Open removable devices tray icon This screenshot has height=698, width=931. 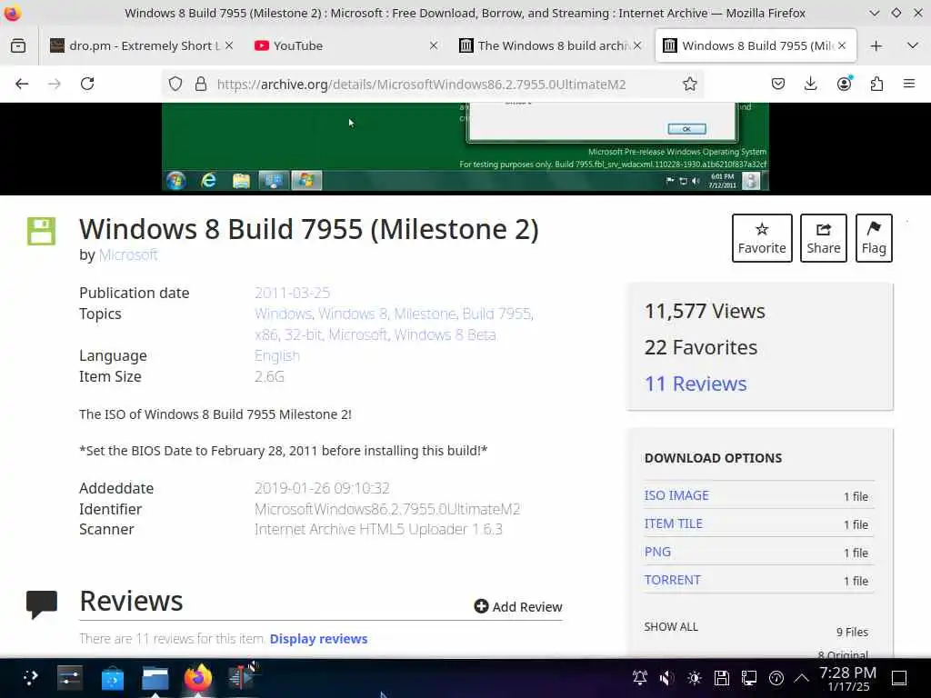tap(721, 678)
